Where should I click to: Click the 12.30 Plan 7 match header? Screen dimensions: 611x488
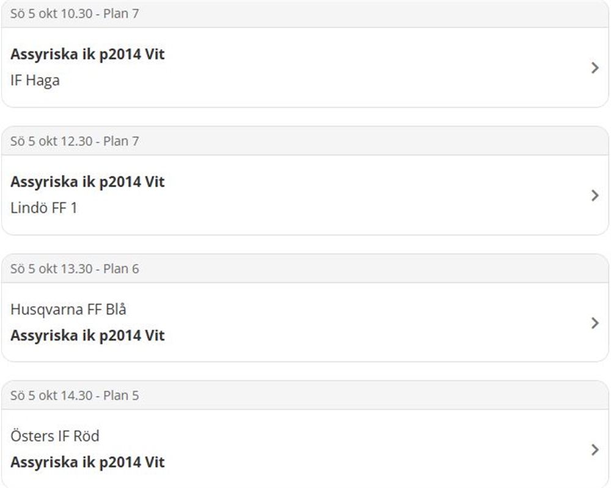tap(75, 141)
